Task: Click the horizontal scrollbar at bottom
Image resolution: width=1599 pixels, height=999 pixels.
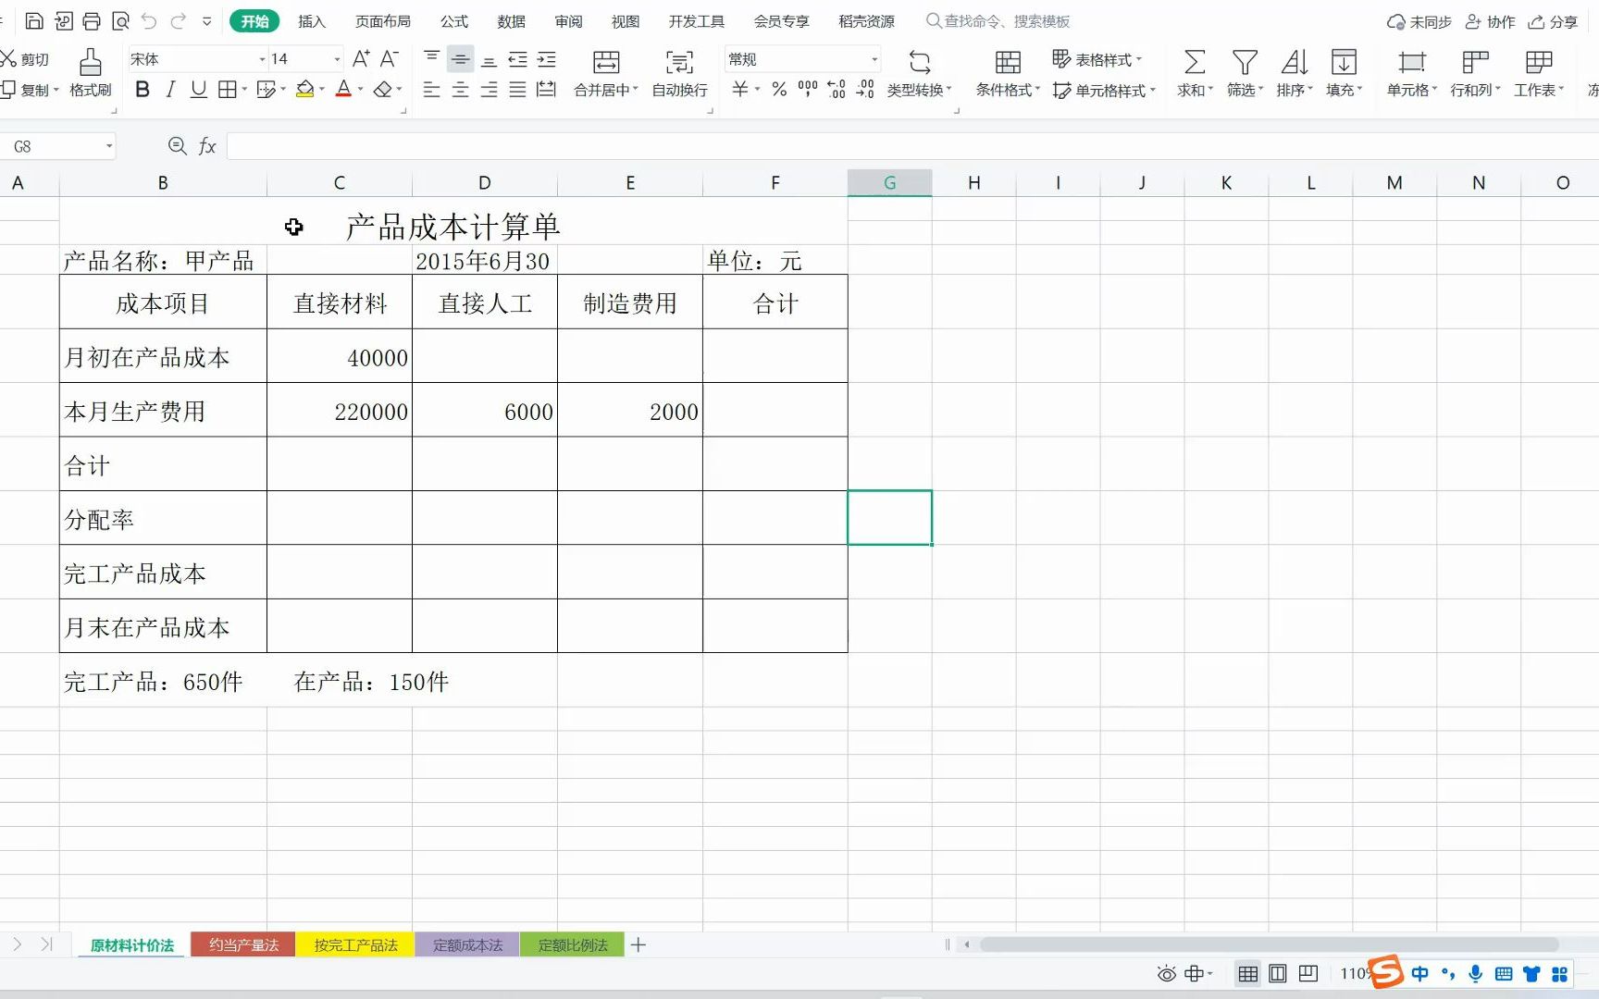Action: coord(1269,944)
